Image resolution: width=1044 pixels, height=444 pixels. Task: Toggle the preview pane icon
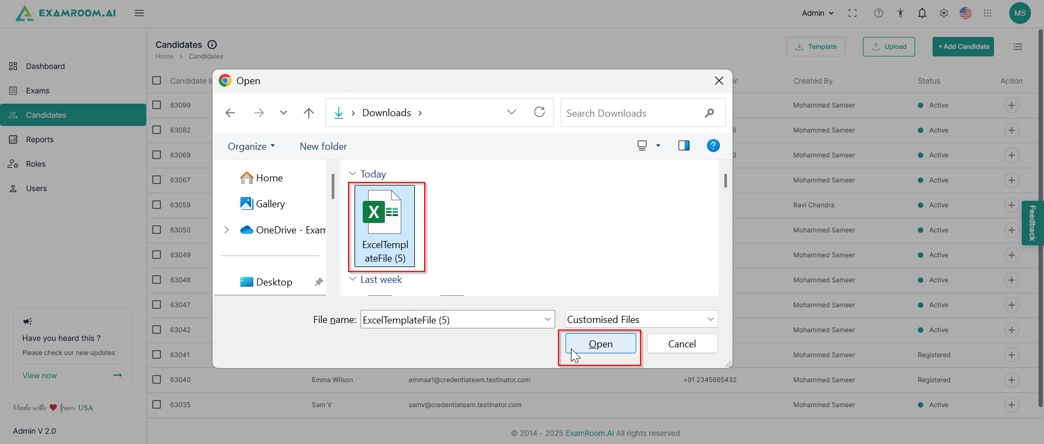click(683, 145)
